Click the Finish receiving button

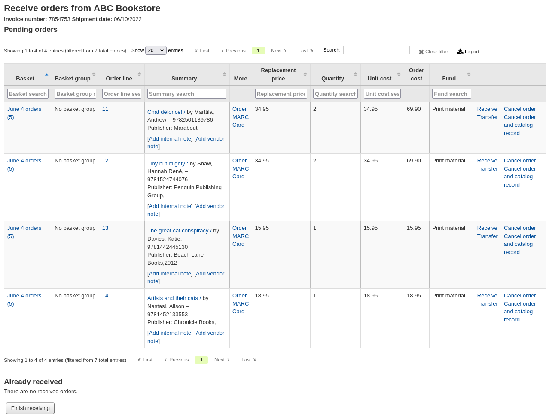click(30, 408)
